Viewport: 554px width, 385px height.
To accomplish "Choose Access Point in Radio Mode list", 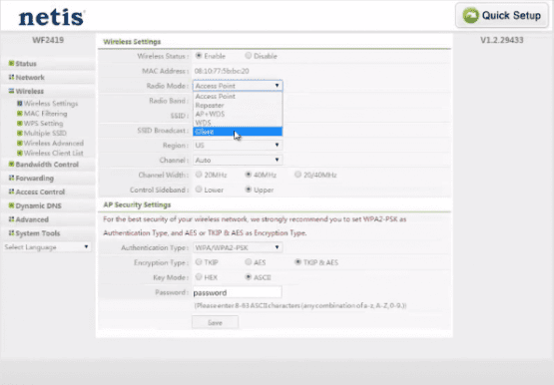I will pyautogui.click(x=238, y=97).
